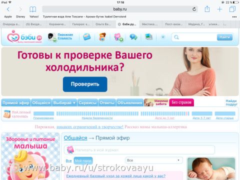Toggle the Мой город filter
Screen dimensions: 240x180
(x=83, y=160)
